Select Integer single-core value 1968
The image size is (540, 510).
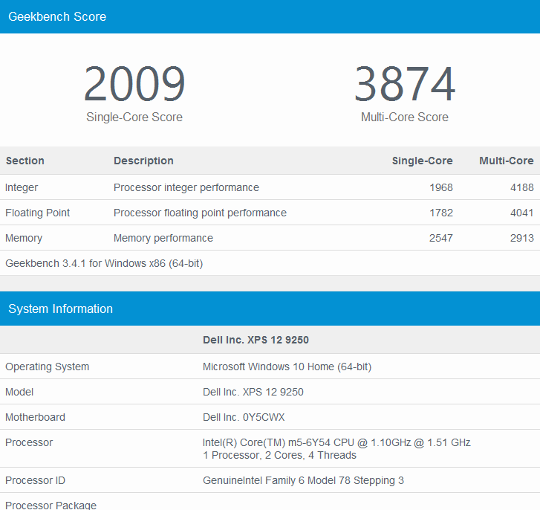(441, 187)
